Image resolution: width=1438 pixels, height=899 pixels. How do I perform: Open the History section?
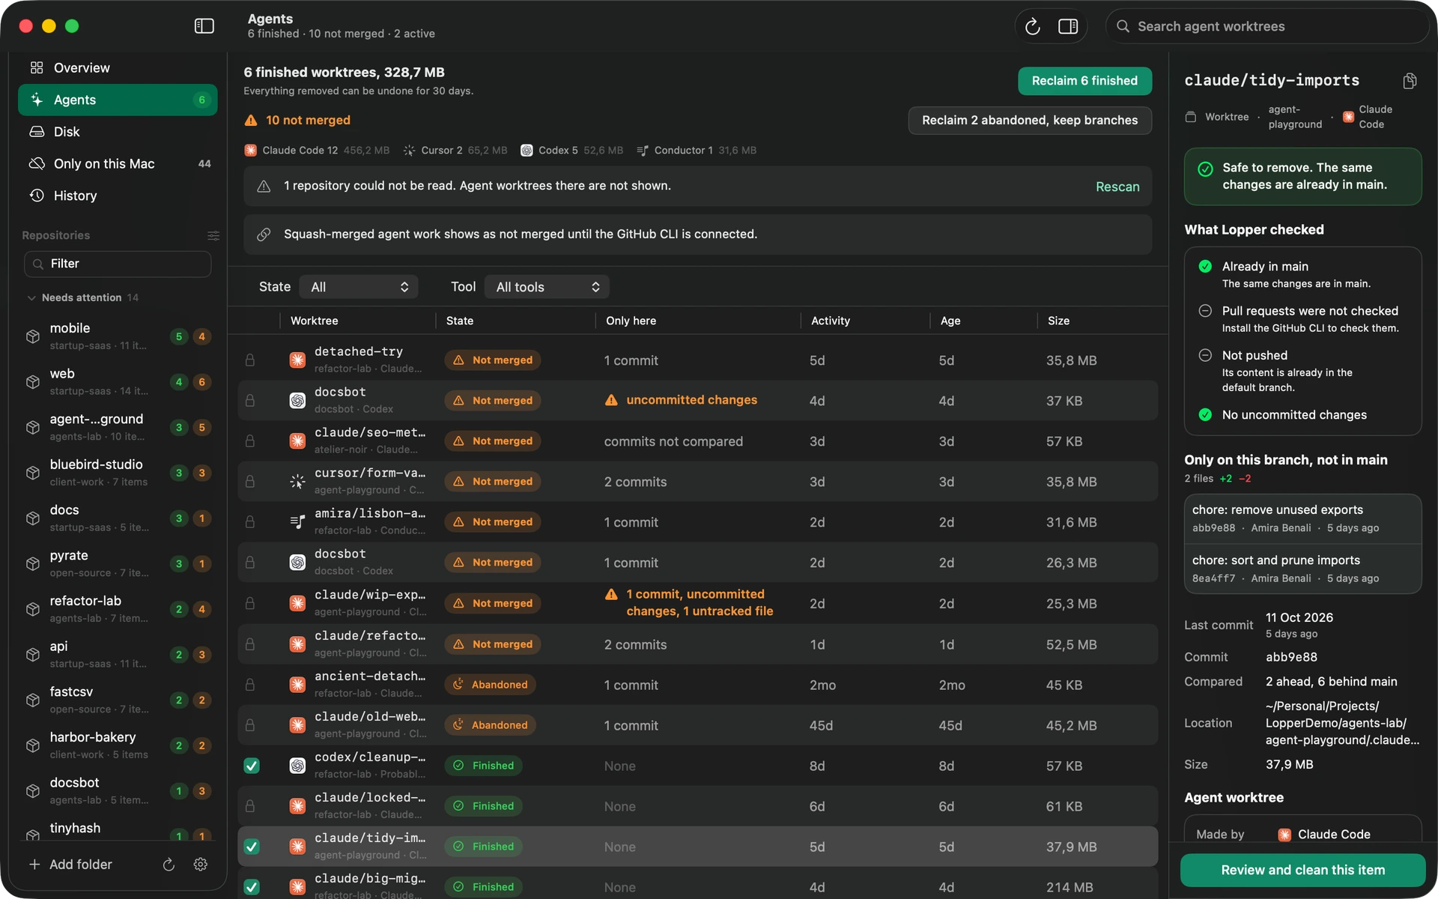pyautogui.click(x=118, y=196)
